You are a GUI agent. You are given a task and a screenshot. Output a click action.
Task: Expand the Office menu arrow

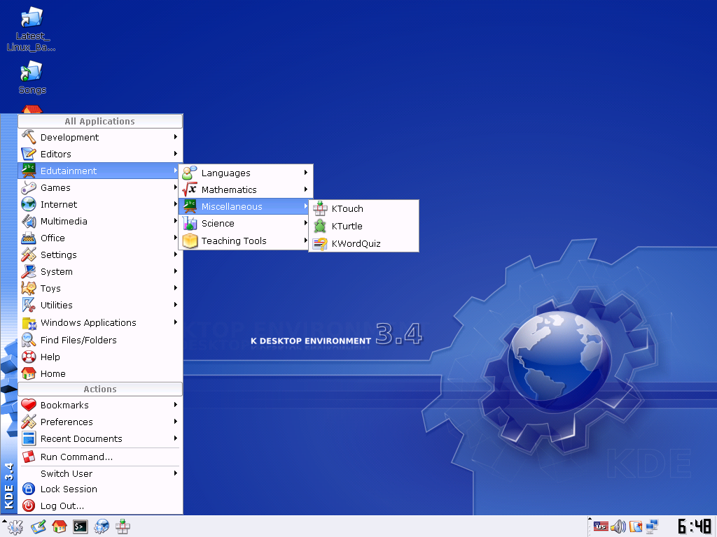pyautogui.click(x=176, y=238)
